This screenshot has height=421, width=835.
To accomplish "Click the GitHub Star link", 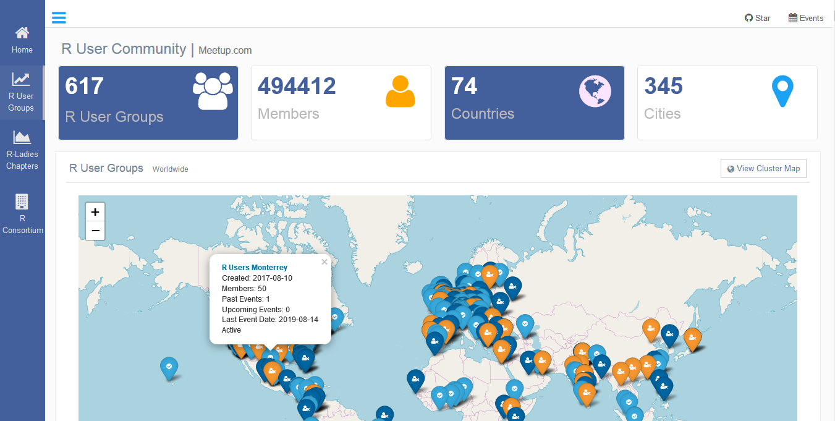I will coord(758,18).
